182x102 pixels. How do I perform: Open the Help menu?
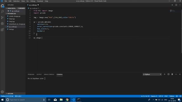point(46,1)
